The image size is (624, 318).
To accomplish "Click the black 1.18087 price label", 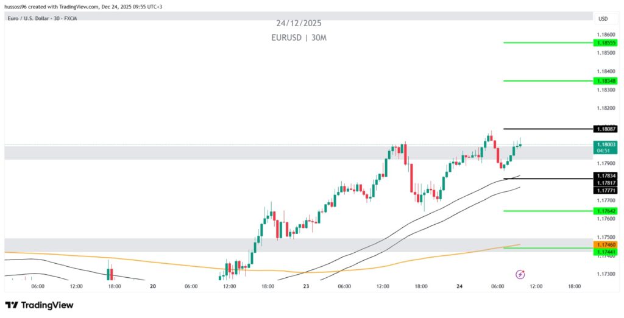I will (x=606, y=129).
